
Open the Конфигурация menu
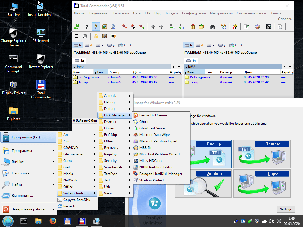(194, 13)
